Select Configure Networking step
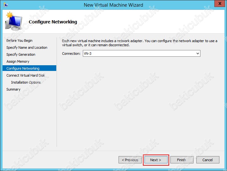Viewport: 227px width, 171px height. pos(29,68)
